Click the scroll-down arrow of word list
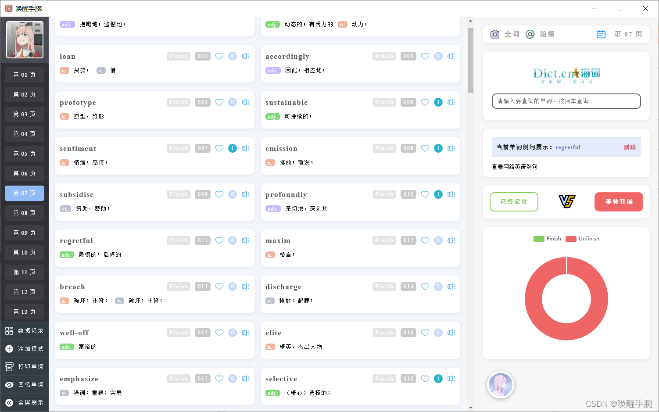The image size is (659, 412). click(x=470, y=408)
